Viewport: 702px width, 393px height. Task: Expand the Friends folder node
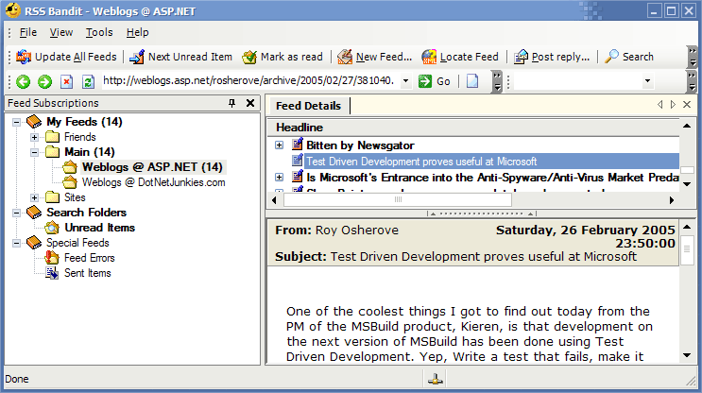[34, 137]
